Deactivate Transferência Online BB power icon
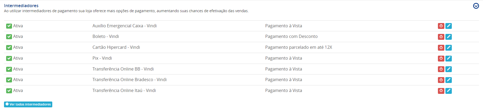Viewport: 483px width, 110px height. (x=441, y=69)
